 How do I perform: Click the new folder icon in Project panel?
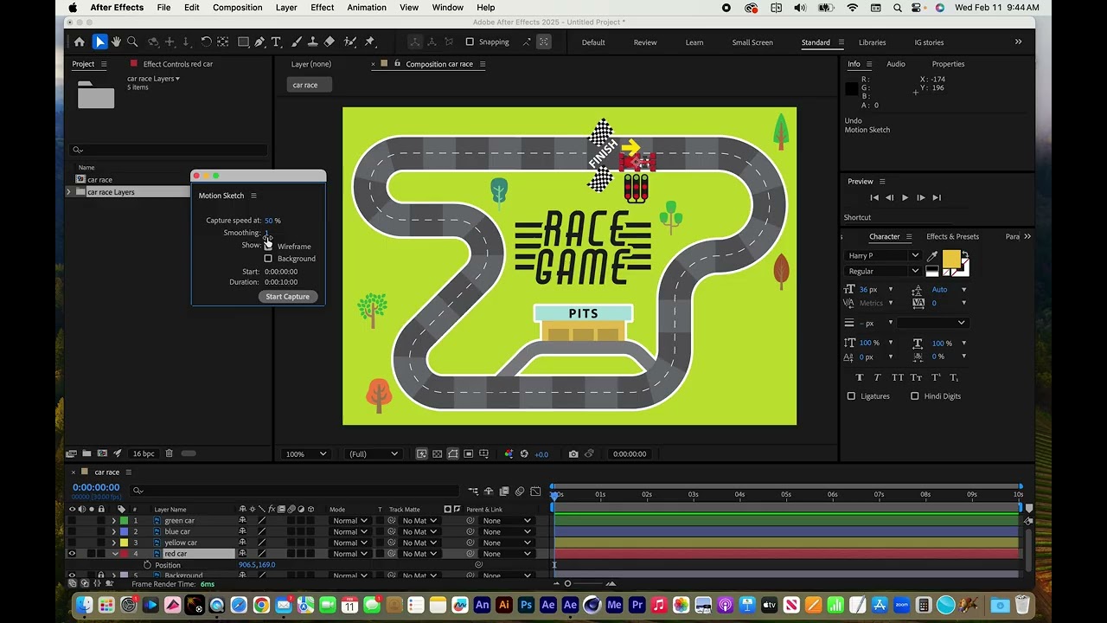[x=86, y=453]
